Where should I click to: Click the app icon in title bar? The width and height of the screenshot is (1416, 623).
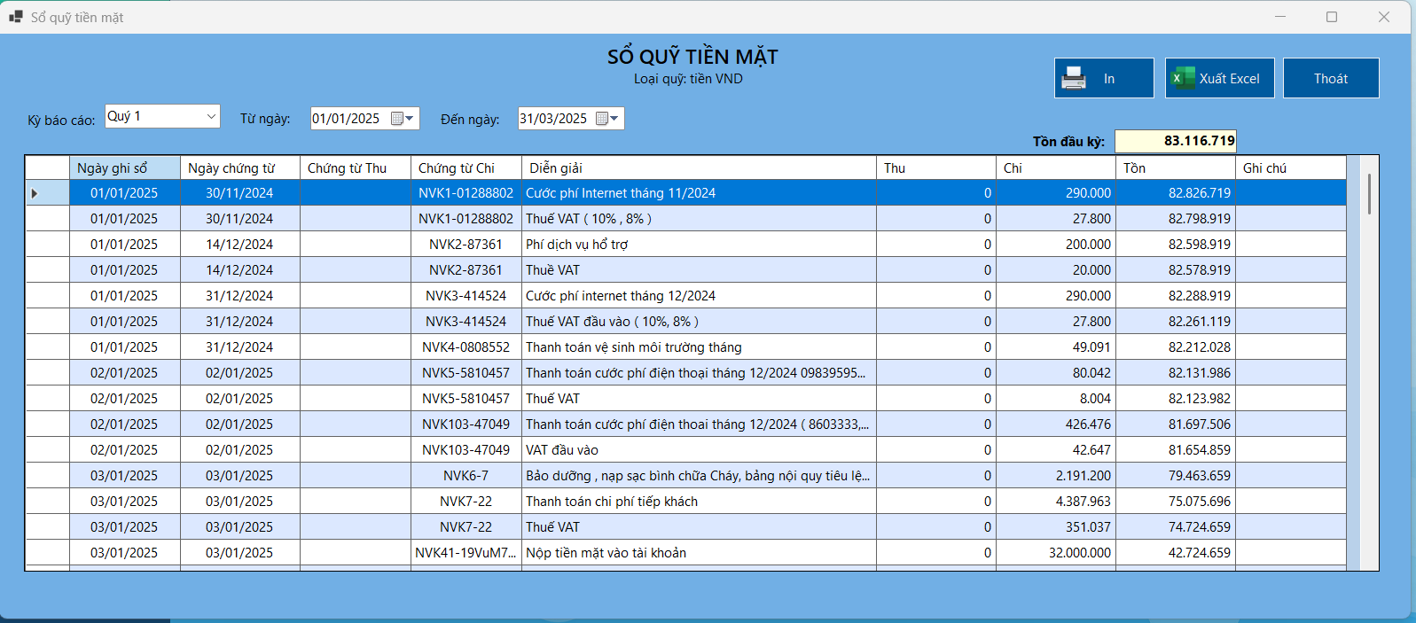click(16, 17)
